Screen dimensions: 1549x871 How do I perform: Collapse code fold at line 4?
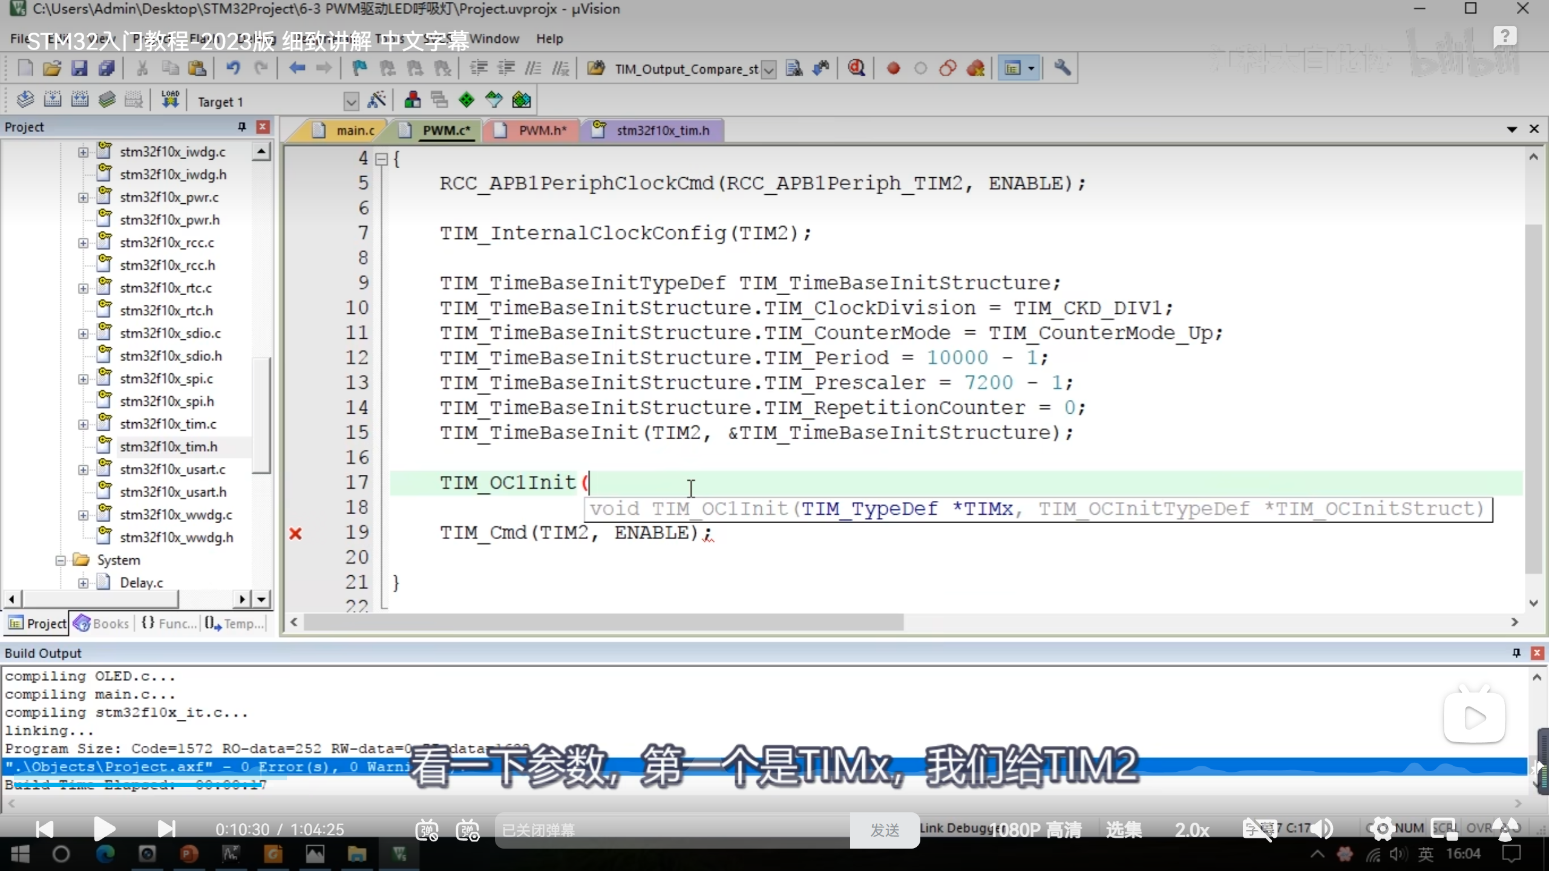[381, 159]
